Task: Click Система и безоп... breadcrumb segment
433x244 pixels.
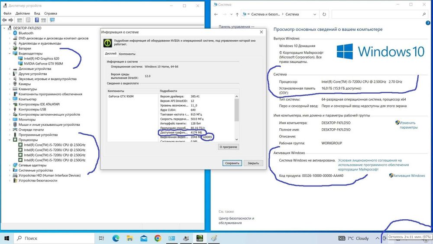Action: [265, 14]
